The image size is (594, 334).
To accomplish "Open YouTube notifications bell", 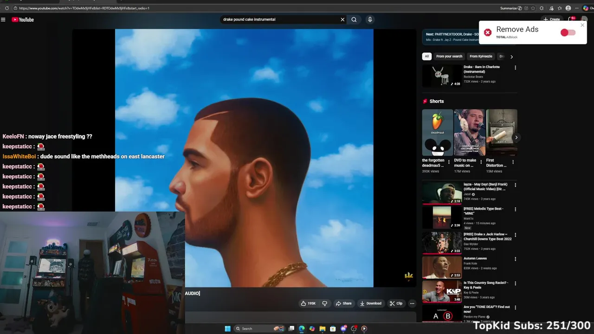I will 571,19.
